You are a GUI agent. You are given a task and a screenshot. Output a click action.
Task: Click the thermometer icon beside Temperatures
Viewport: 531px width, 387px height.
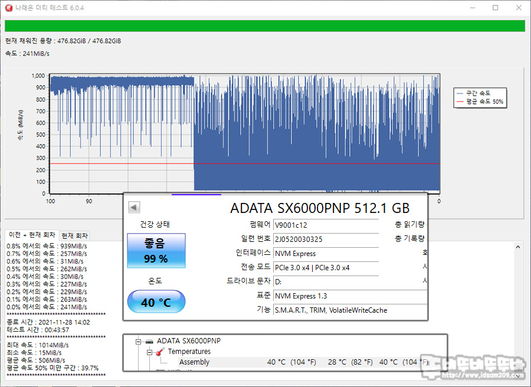tap(160, 352)
